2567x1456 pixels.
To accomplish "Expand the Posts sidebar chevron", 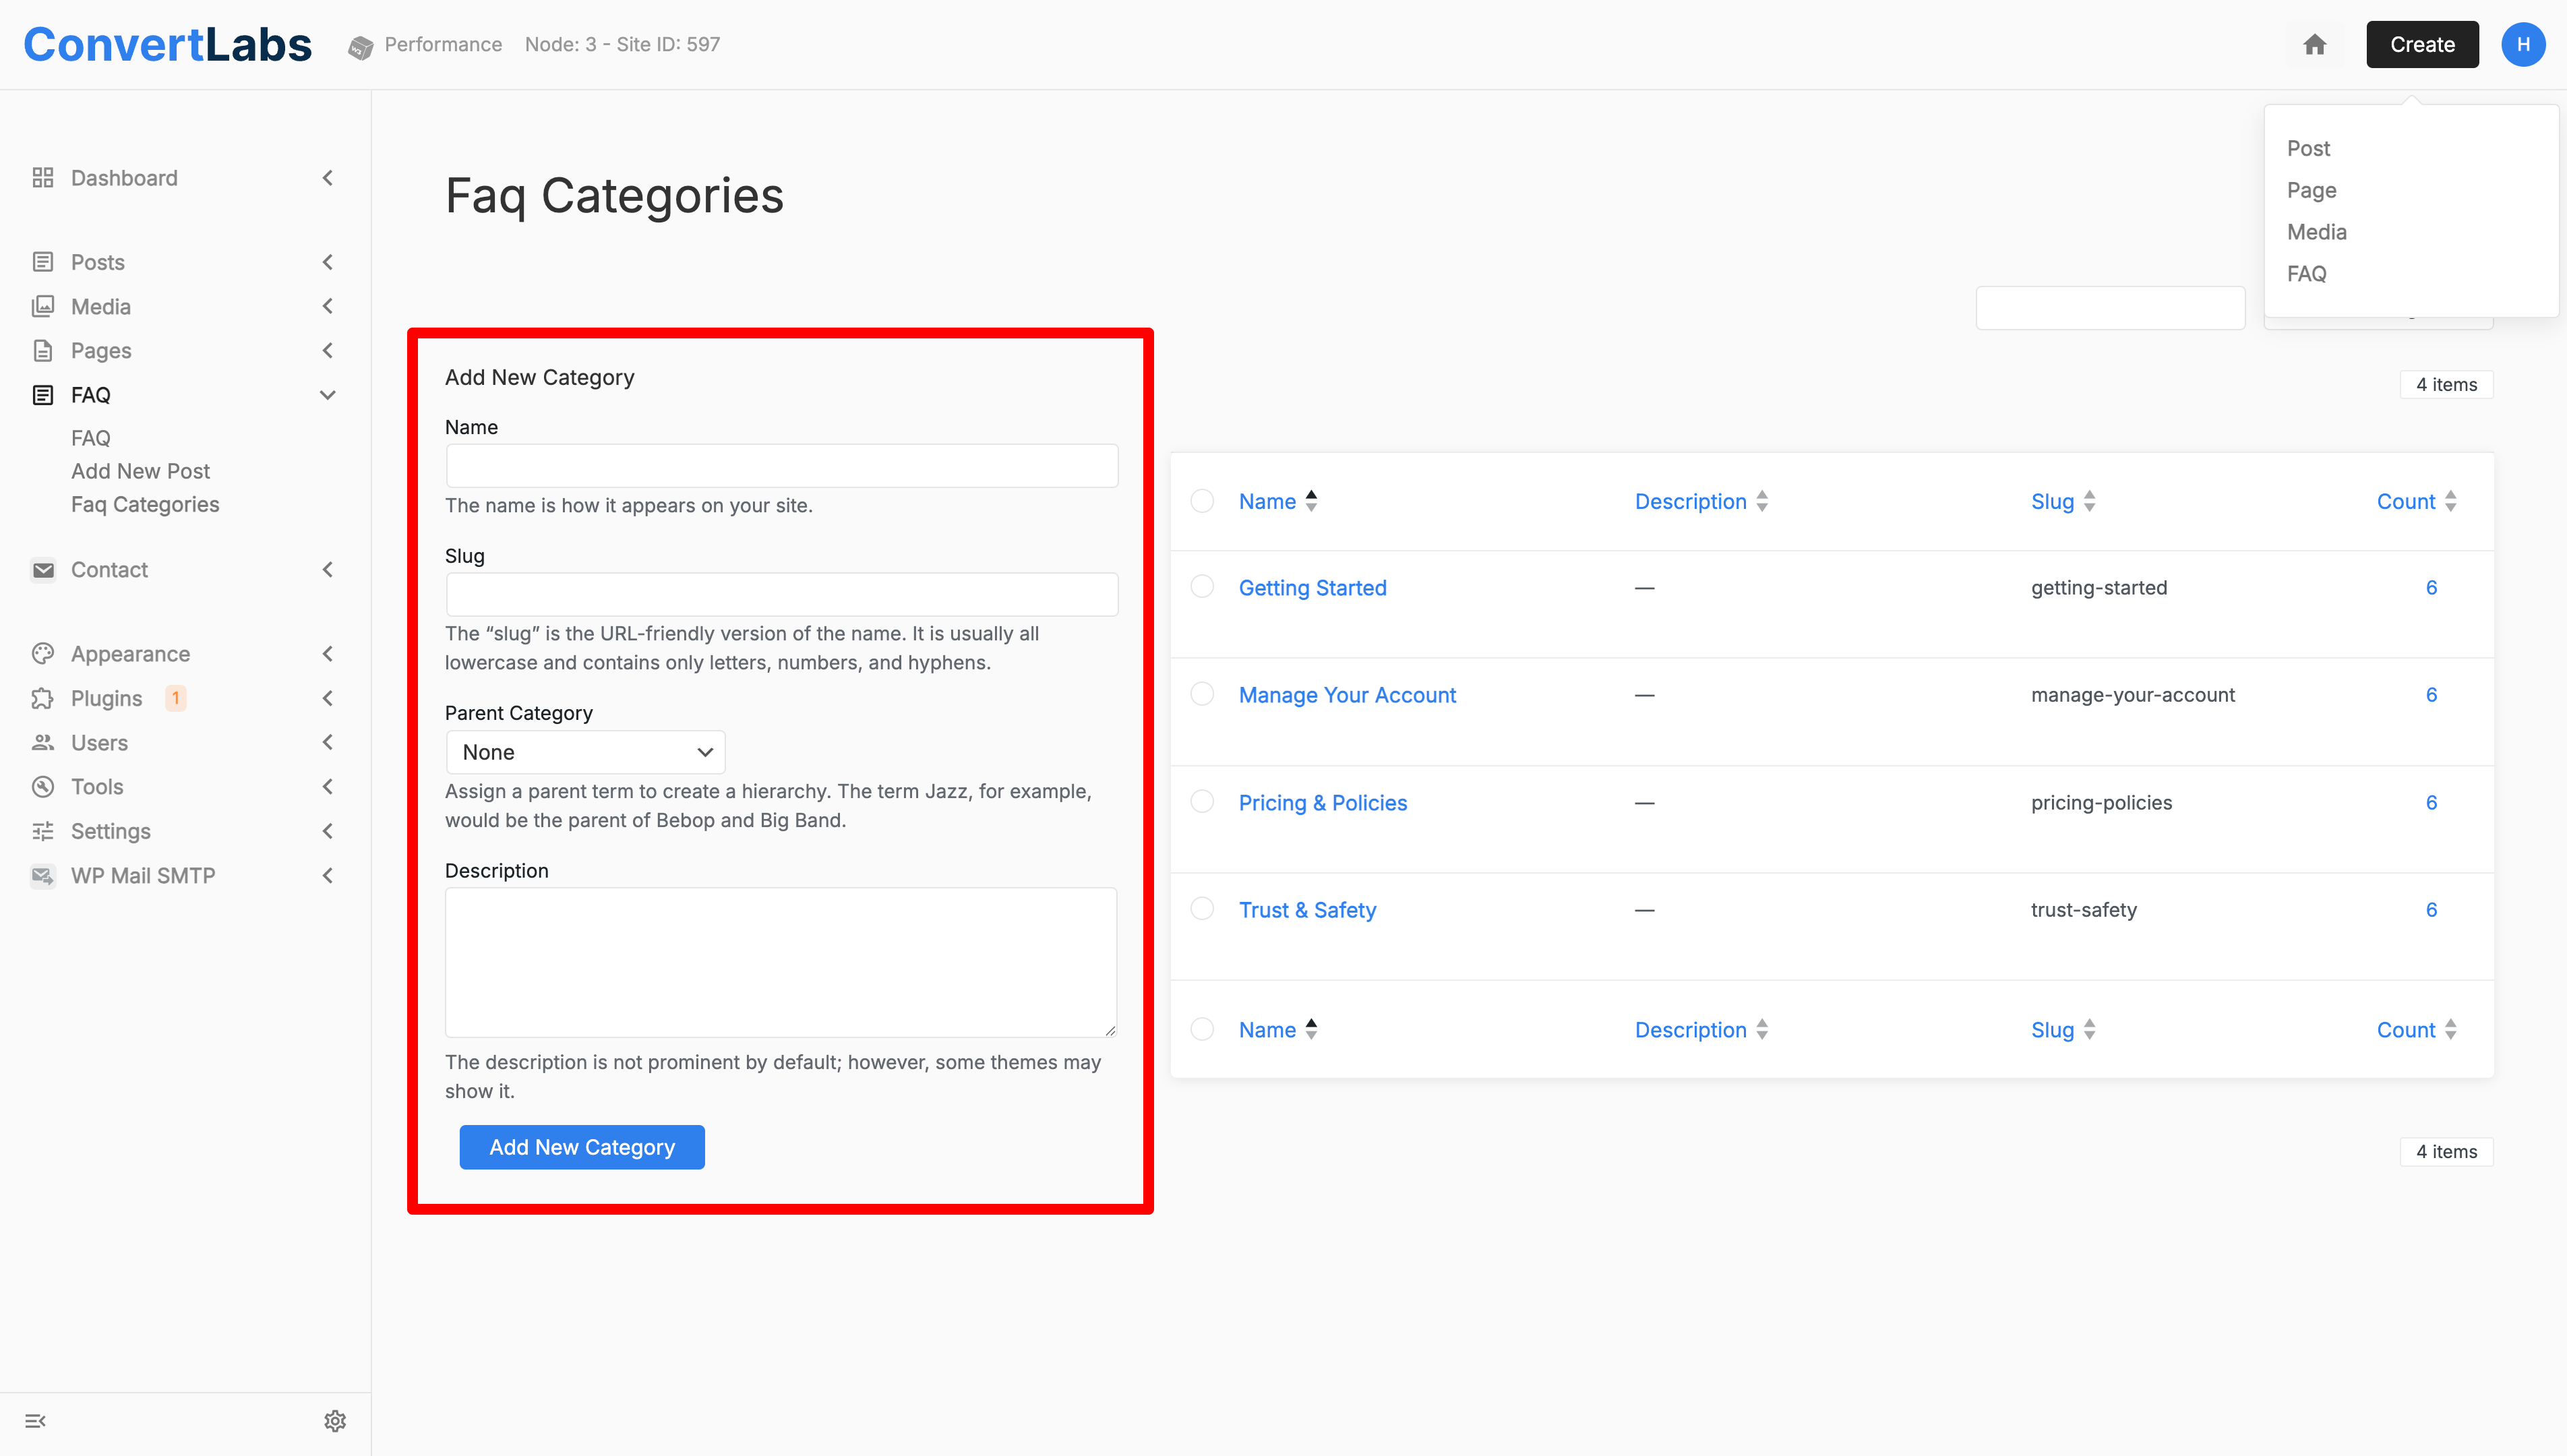I will (327, 262).
